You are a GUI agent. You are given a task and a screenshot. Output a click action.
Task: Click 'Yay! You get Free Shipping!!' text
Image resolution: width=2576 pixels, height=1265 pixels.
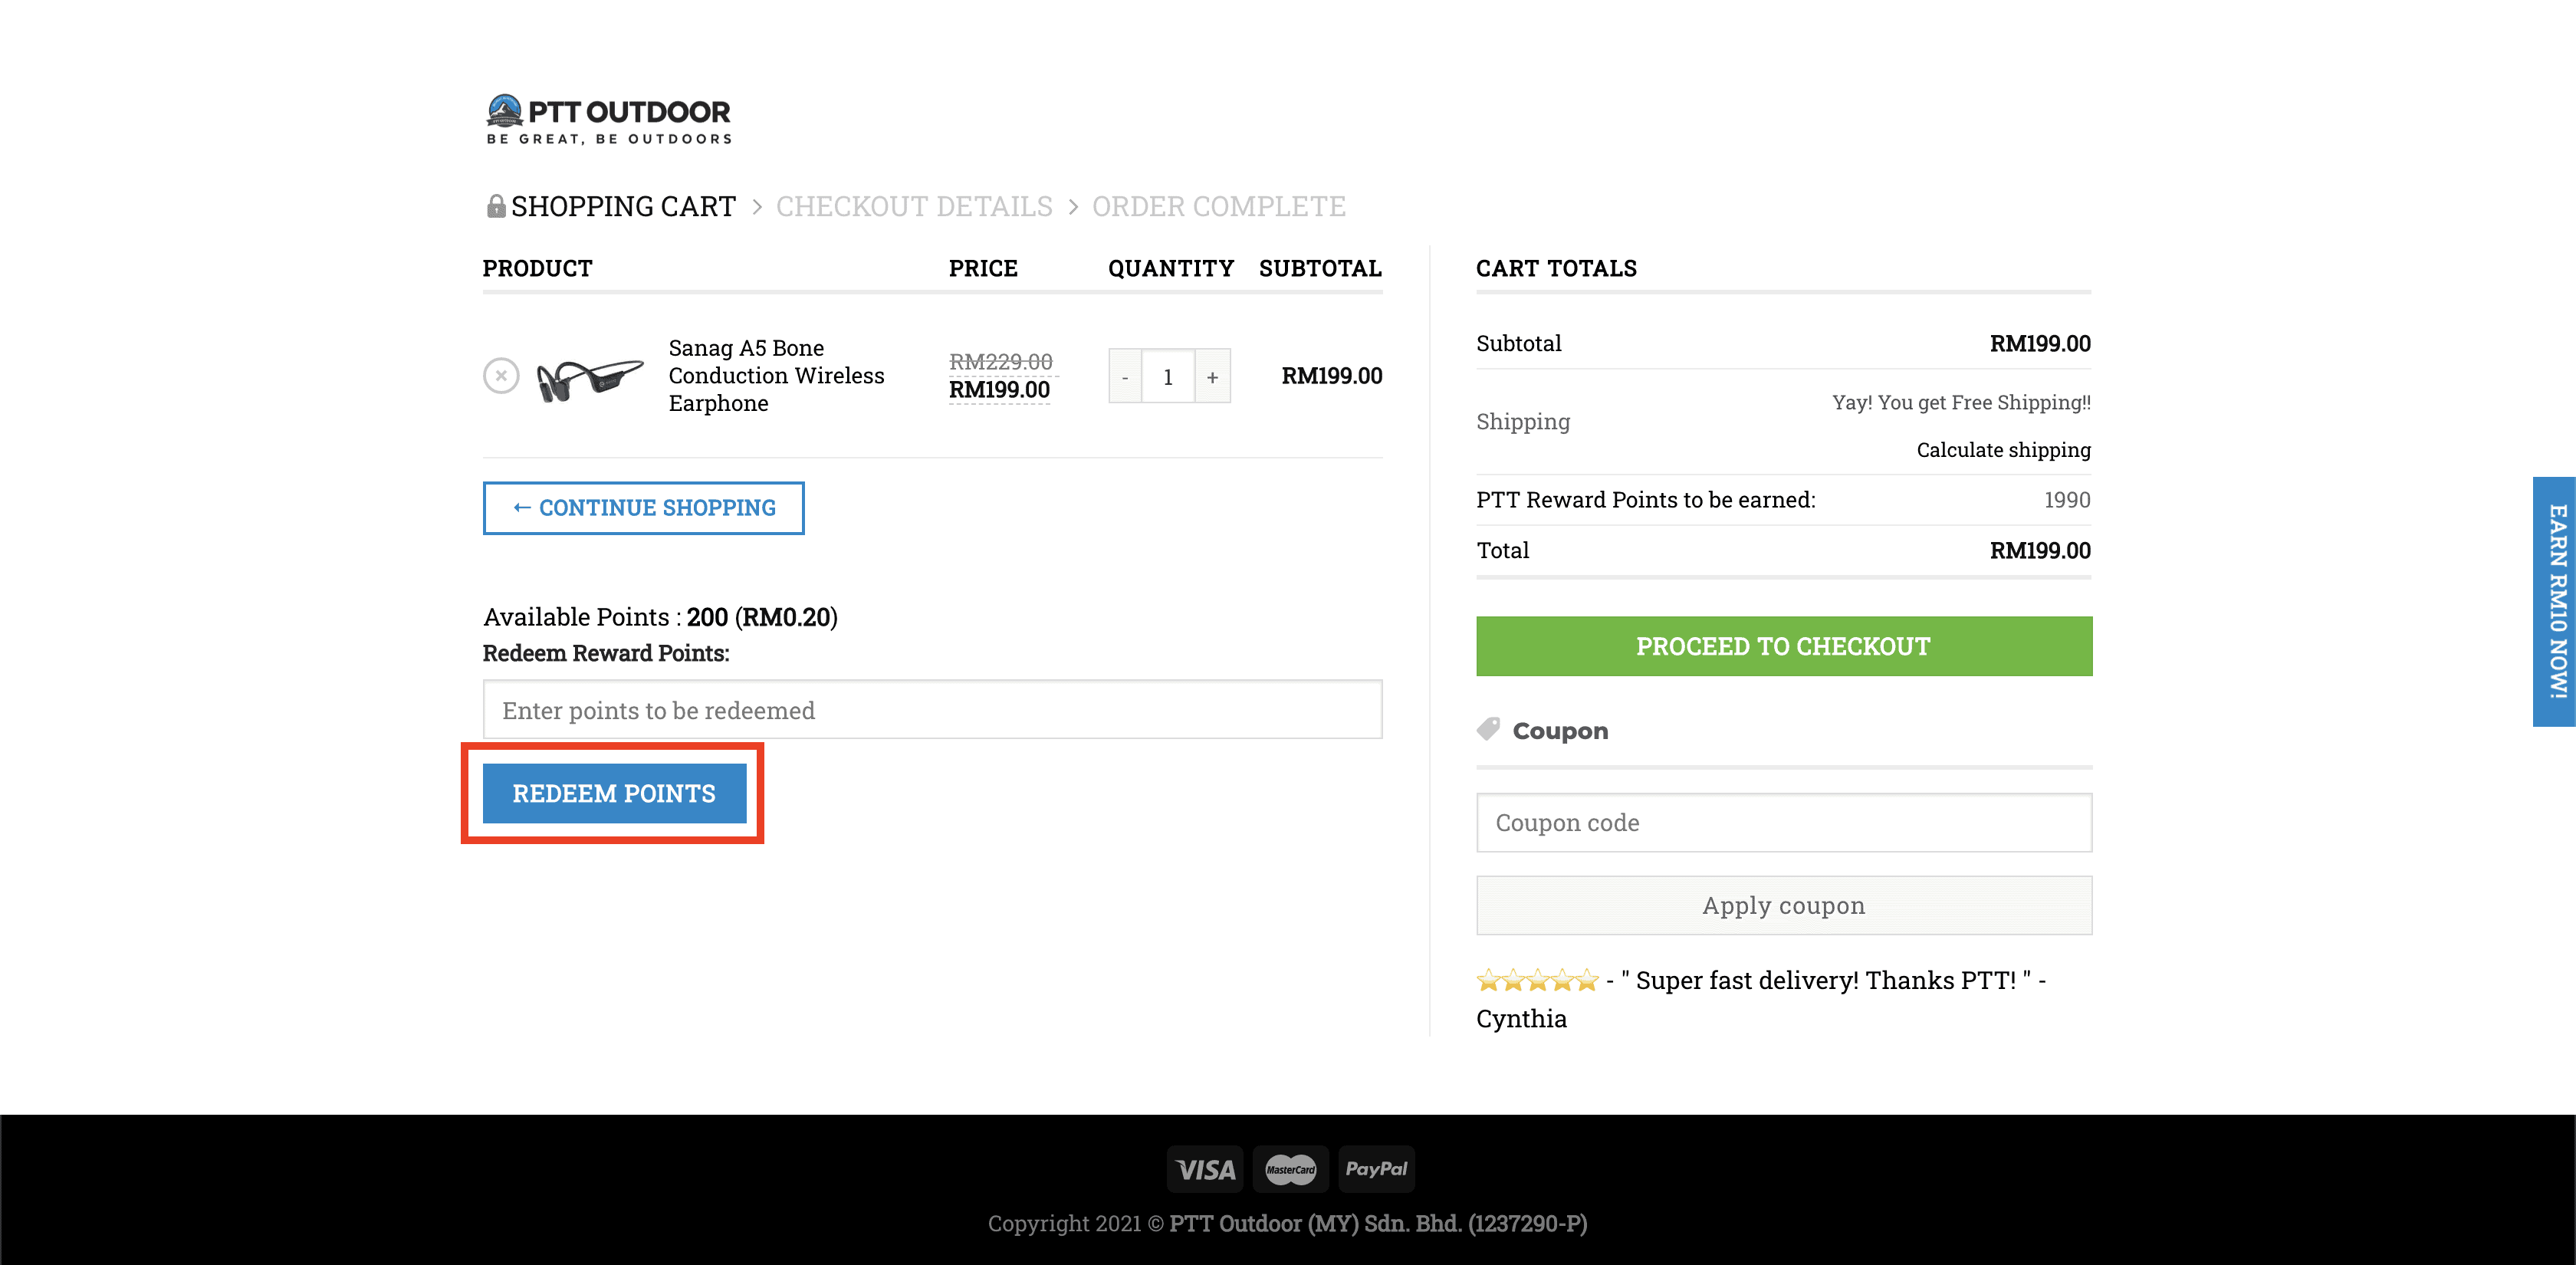pos(1961,403)
